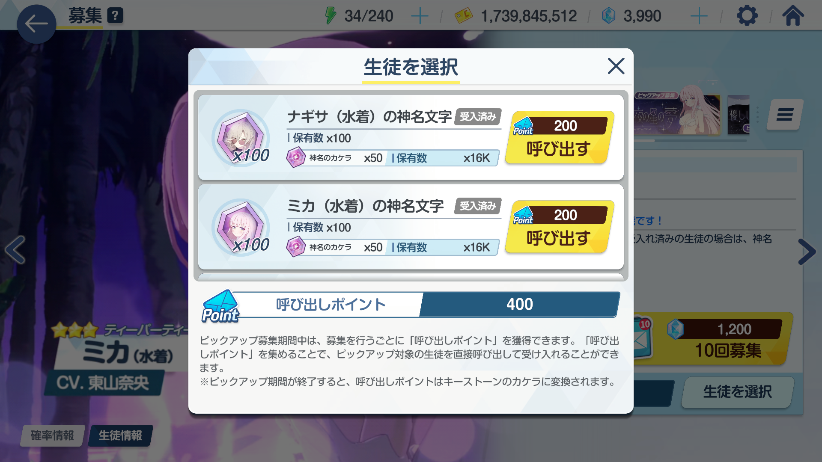
Task: Summon Nagisa (水着) for 200 points
Action: click(x=560, y=137)
